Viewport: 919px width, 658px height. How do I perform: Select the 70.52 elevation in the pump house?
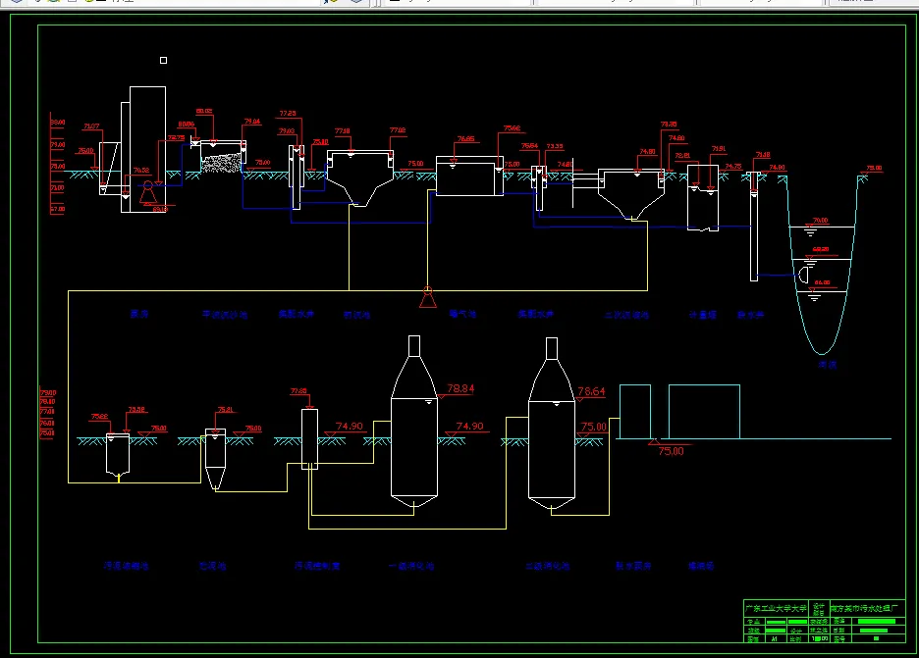tap(141, 171)
